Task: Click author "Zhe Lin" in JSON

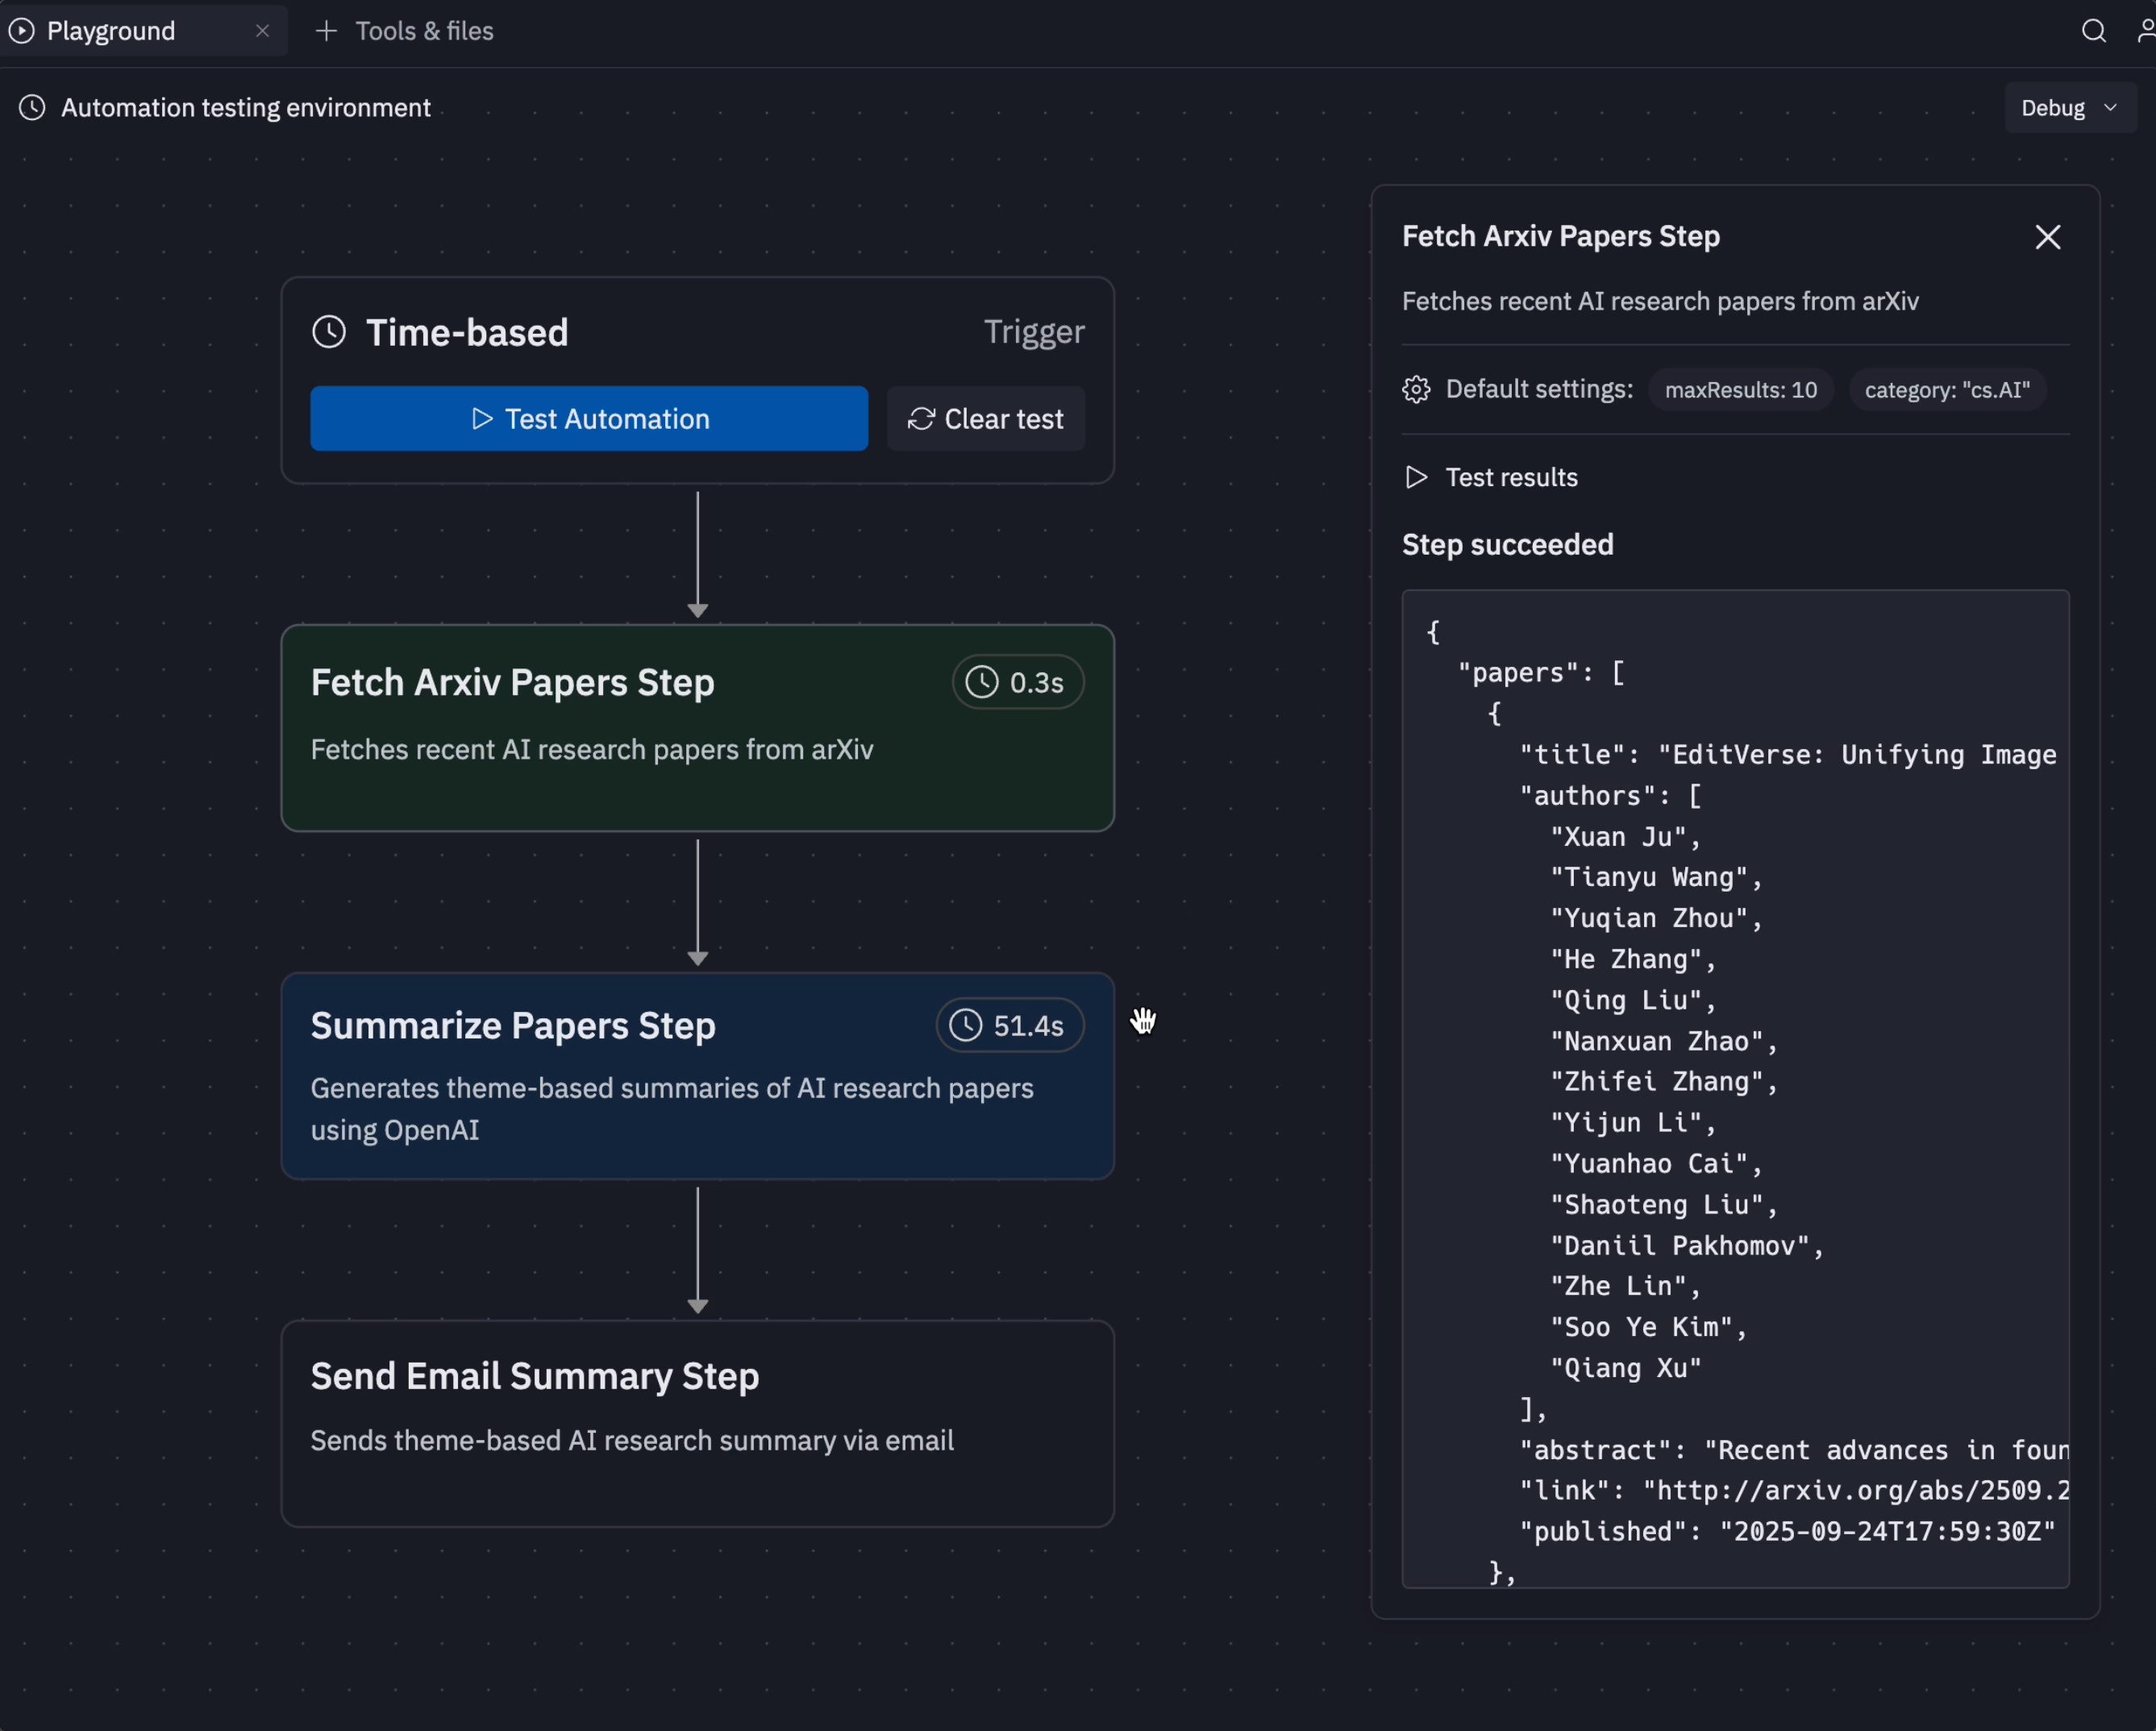Action: (1625, 1287)
